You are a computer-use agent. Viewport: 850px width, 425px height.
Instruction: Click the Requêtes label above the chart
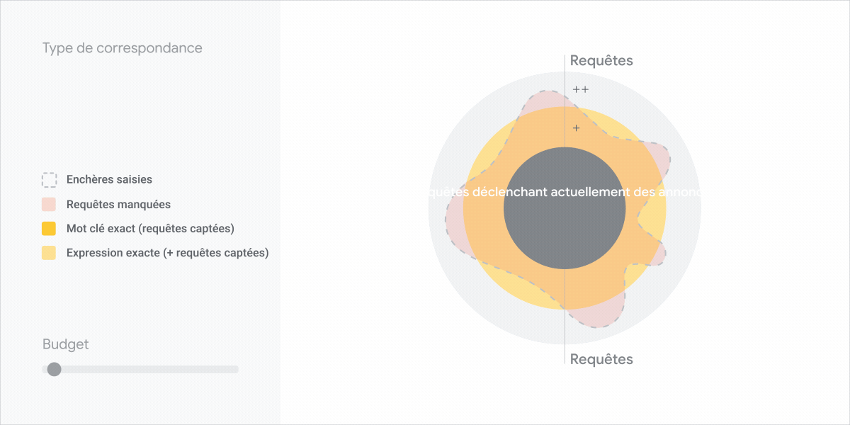[601, 61]
